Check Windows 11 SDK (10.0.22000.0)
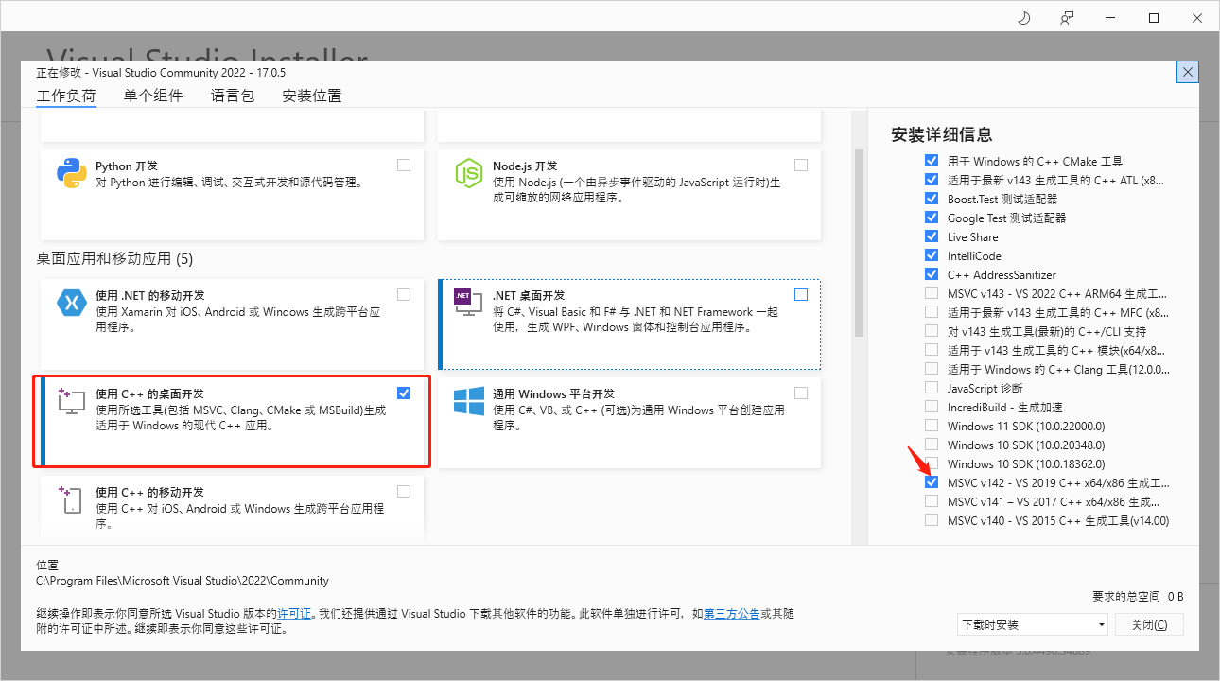1220x681 pixels. [x=931, y=426]
